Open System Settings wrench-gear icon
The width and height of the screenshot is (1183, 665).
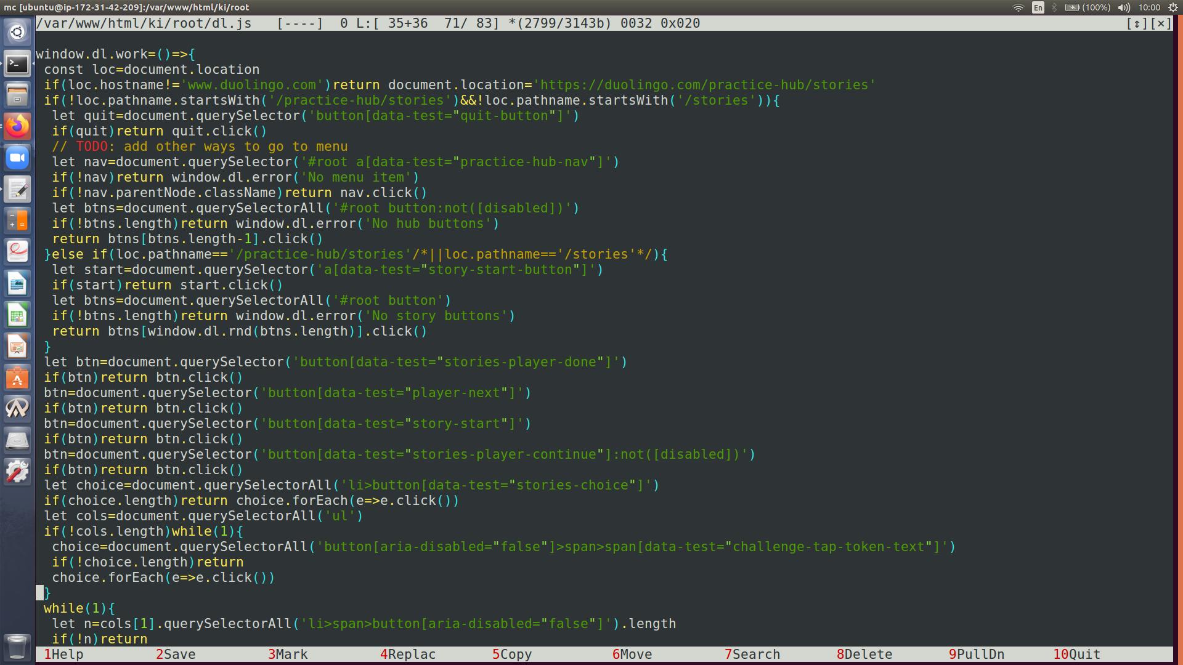click(17, 472)
